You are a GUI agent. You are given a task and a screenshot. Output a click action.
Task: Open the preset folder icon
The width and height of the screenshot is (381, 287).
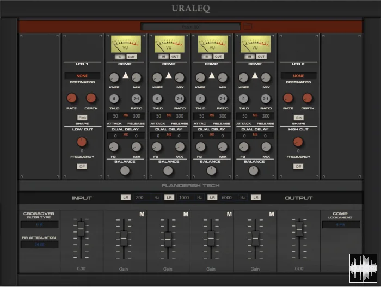coord(248,27)
